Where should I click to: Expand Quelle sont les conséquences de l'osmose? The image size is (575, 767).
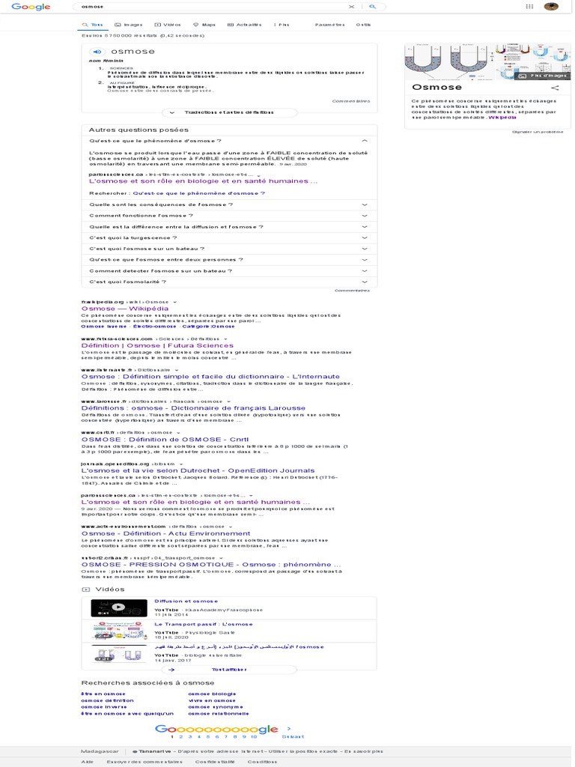coord(229,204)
